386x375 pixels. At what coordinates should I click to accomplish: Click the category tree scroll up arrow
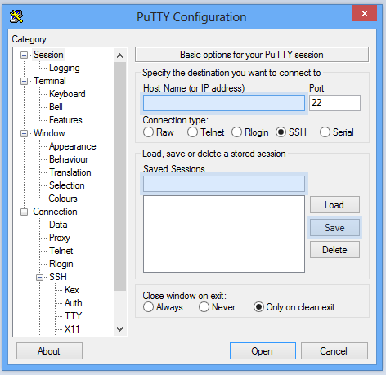119,56
